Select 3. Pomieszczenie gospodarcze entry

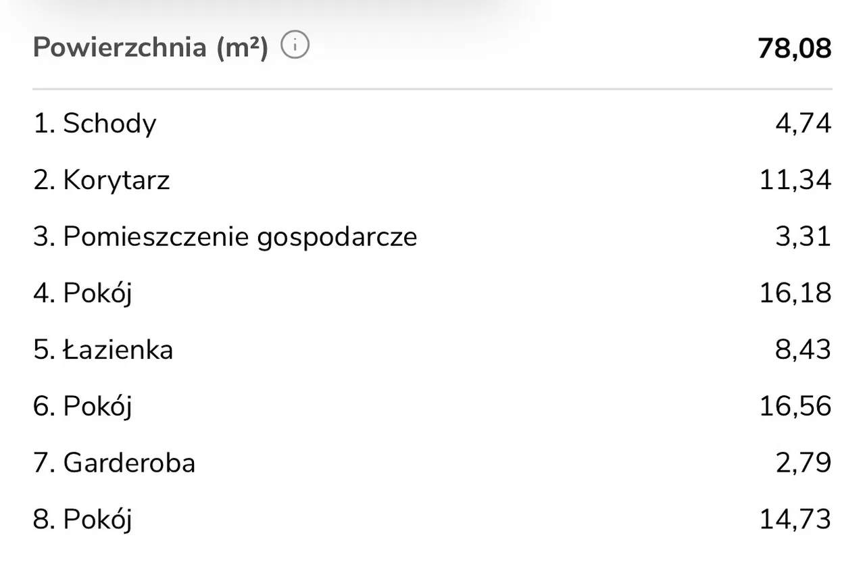225,237
